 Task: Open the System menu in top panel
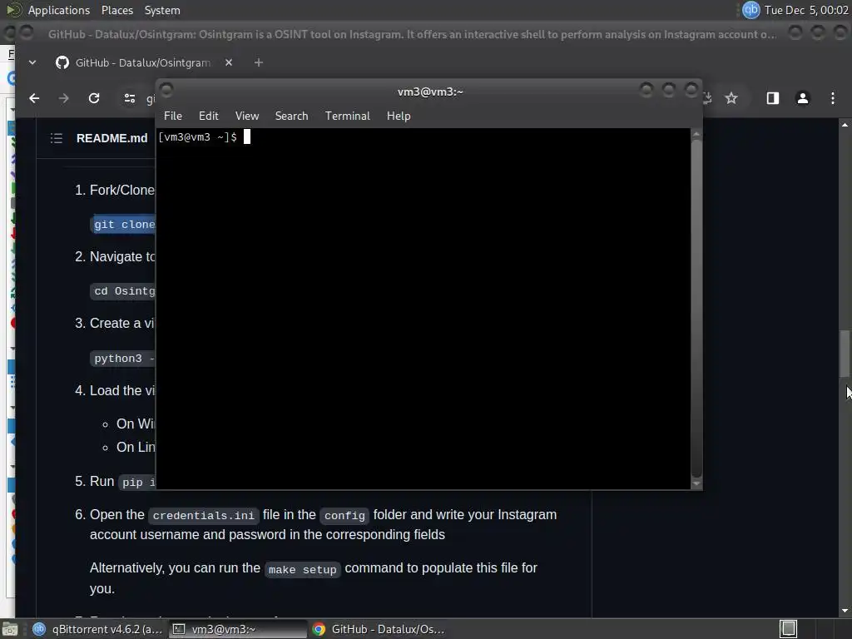162,10
